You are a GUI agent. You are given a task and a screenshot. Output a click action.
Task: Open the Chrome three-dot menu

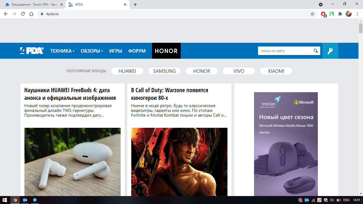(357, 14)
